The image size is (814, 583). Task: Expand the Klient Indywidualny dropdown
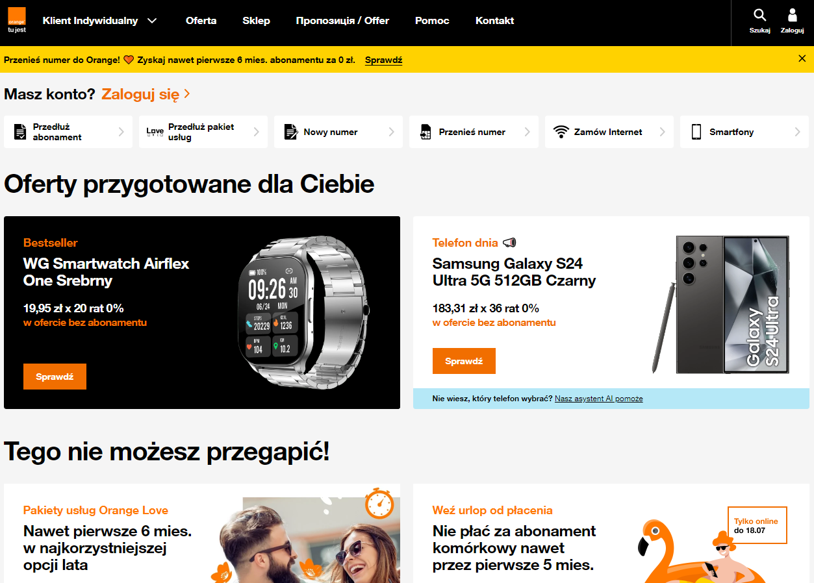click(x=152, y=21)
